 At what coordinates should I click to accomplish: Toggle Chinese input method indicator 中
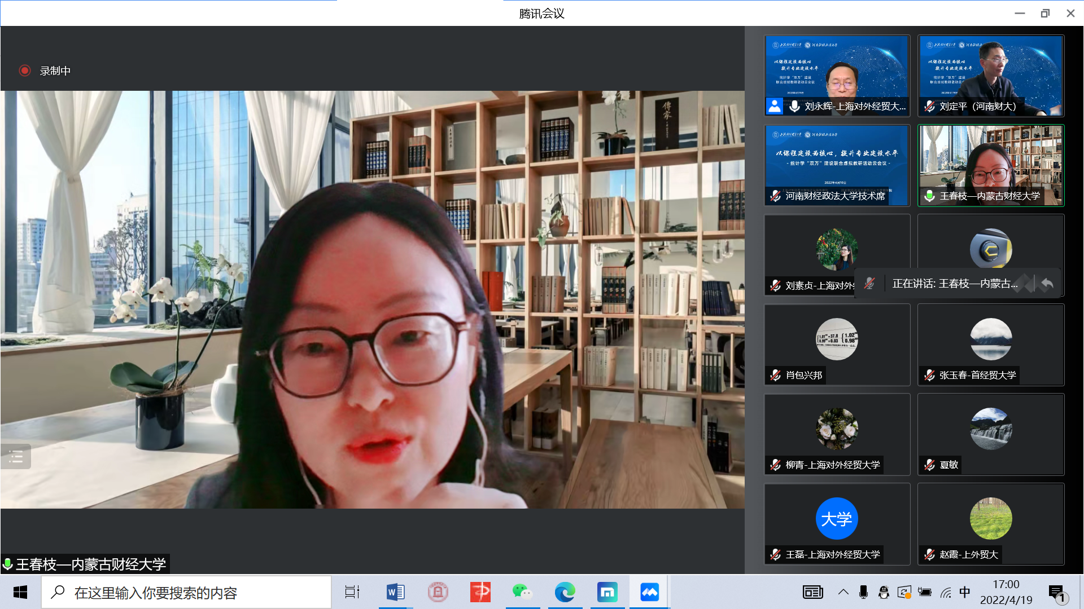(964, 592)
